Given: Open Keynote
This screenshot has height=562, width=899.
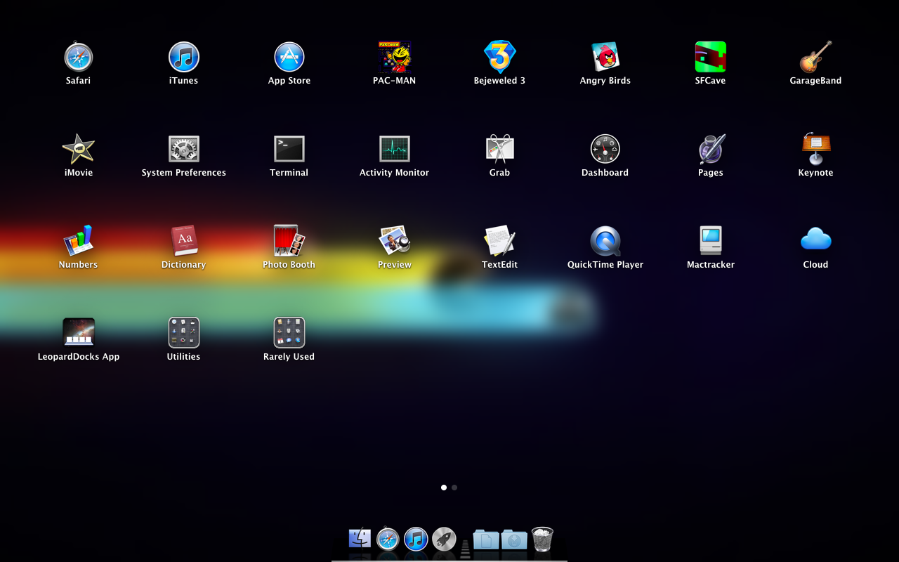Looking at the screenshot, I should click(x=816, y=149).
